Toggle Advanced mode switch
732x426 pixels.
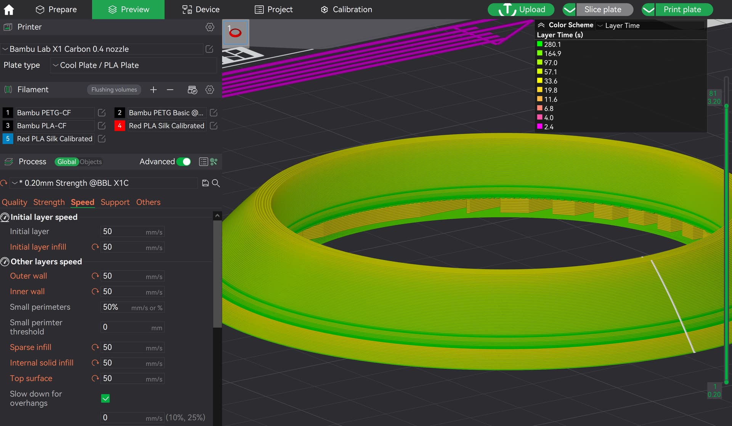click(184, 162)
